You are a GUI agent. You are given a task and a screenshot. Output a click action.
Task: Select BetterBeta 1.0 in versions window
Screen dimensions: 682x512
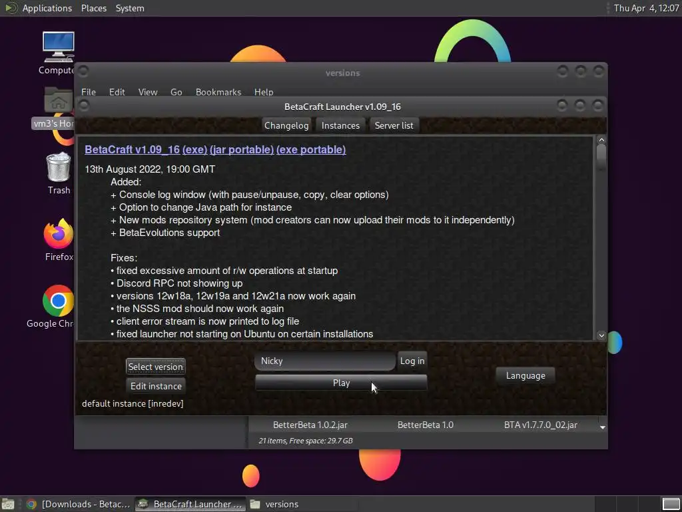click(x=426, y=425)
